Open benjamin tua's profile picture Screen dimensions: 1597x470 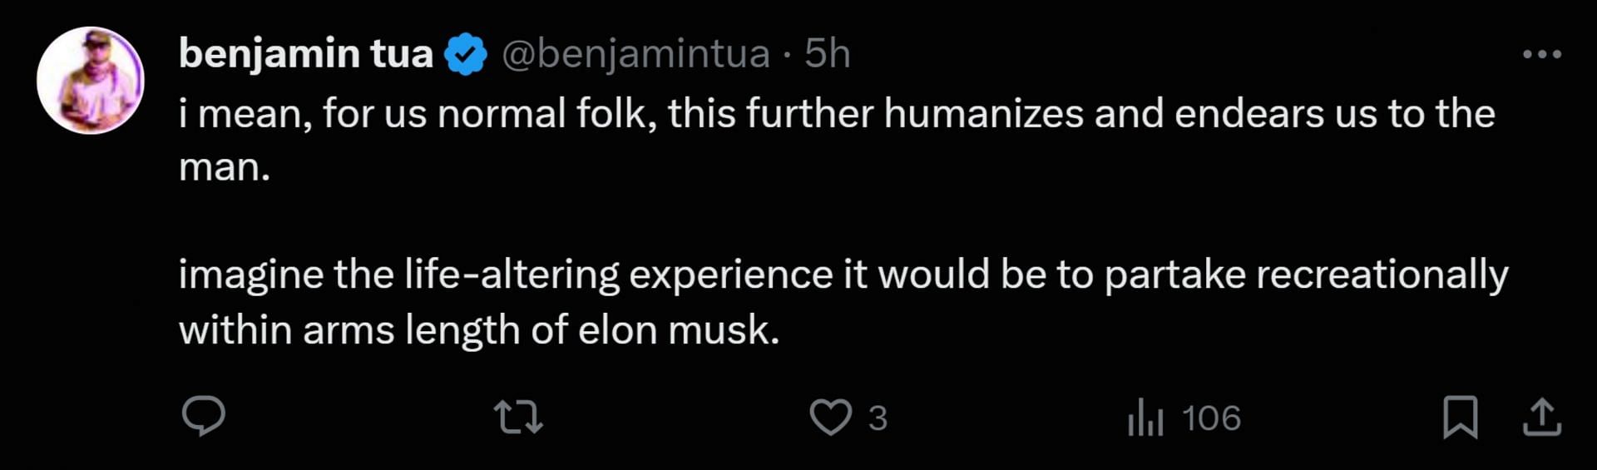(91, 81)
